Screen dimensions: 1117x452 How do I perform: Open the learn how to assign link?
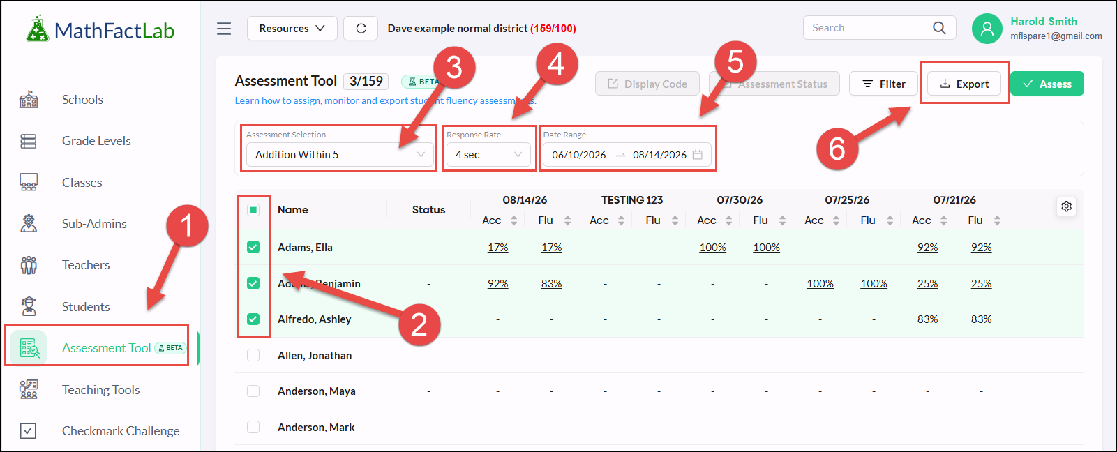coord(385,101)
